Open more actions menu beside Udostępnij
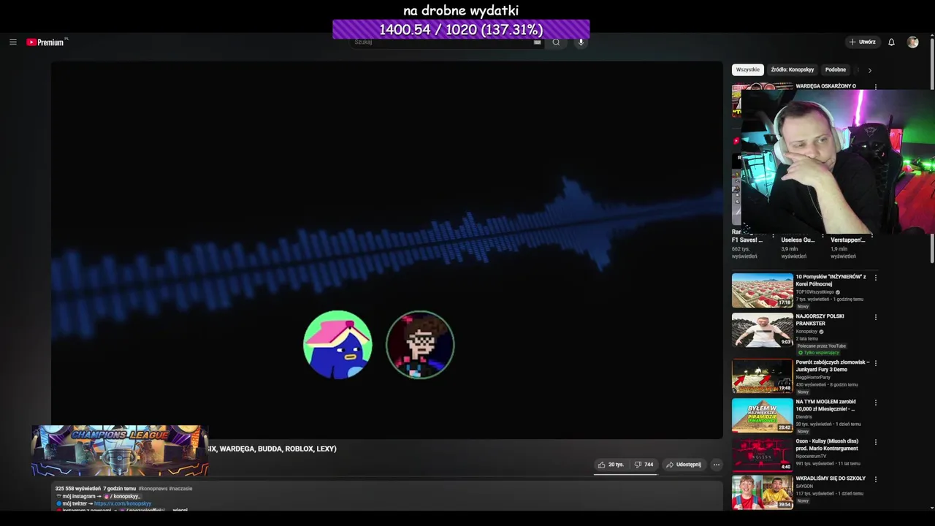The image size is (935, 526). pyautogui.click(x=716, y=465)
